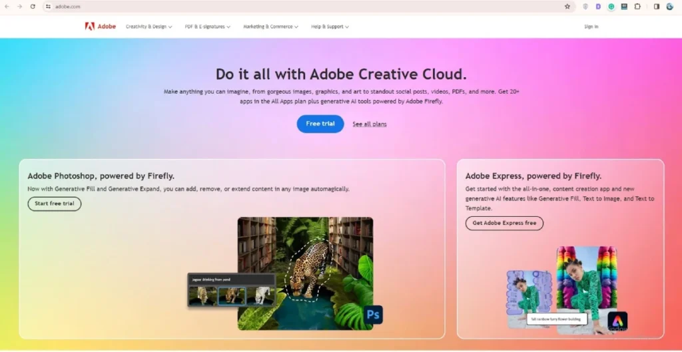Viewport: 682px width, 352px height.
Task: Click the Photoshop Ps app icon
Action: [374, 314]
